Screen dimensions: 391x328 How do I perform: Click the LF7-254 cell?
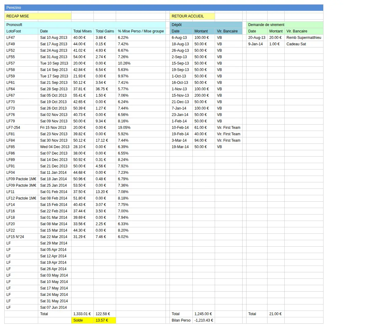pos(21,128)
